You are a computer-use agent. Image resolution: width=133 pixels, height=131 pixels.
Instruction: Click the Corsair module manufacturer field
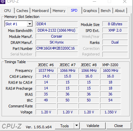(x=57, y=36)
